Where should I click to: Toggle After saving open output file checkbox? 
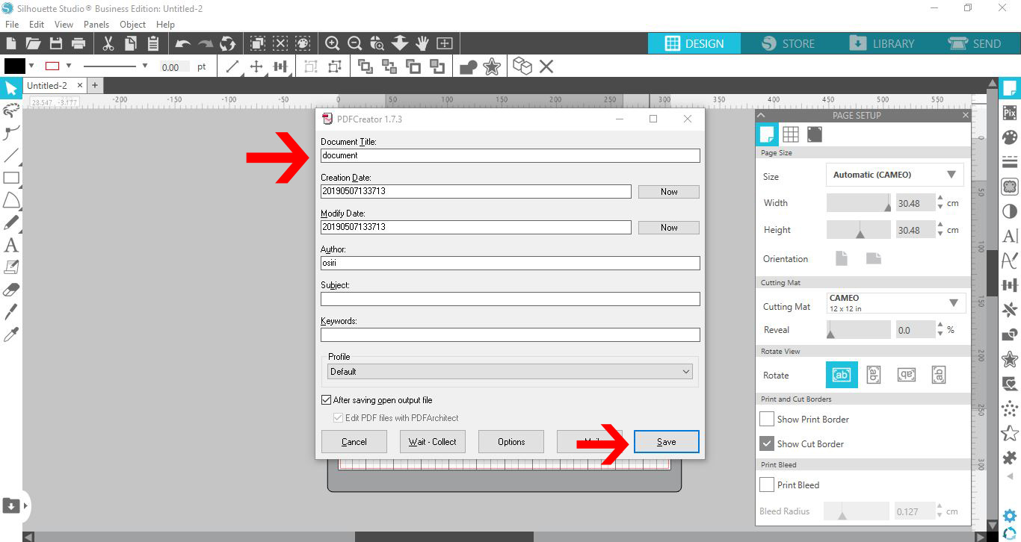point(326,400)
